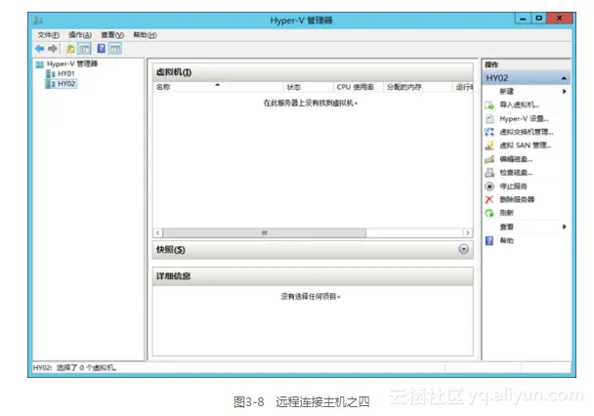Open the 操作(A) menu

80,35
